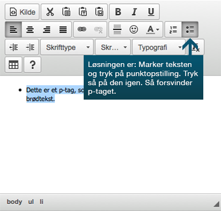Toggle the bulleted list button
Image resolution: width=221 pixels, height=211 pixels.
pyautogui.click(x=190, y=29)
